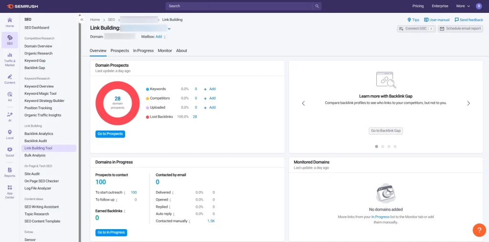
Task: Open the AI rail icon
Action: coord(10,117)
